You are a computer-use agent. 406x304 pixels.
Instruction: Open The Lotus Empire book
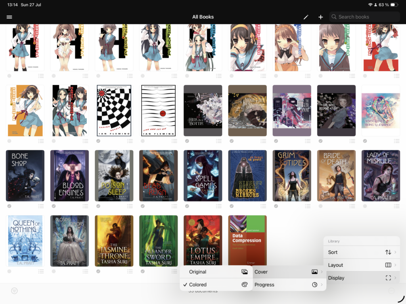pos(203,240)
